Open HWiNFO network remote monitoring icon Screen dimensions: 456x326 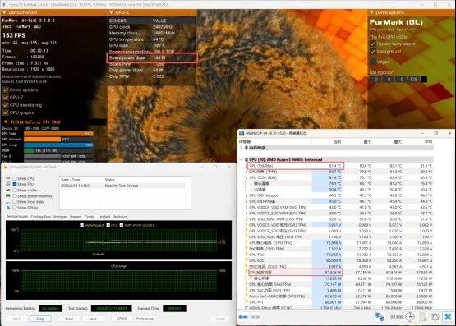coord(379,316)
